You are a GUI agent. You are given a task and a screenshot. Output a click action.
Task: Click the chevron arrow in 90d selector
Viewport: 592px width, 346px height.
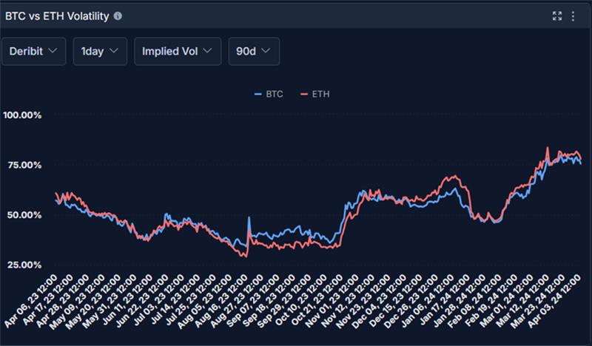pos(266,50)
